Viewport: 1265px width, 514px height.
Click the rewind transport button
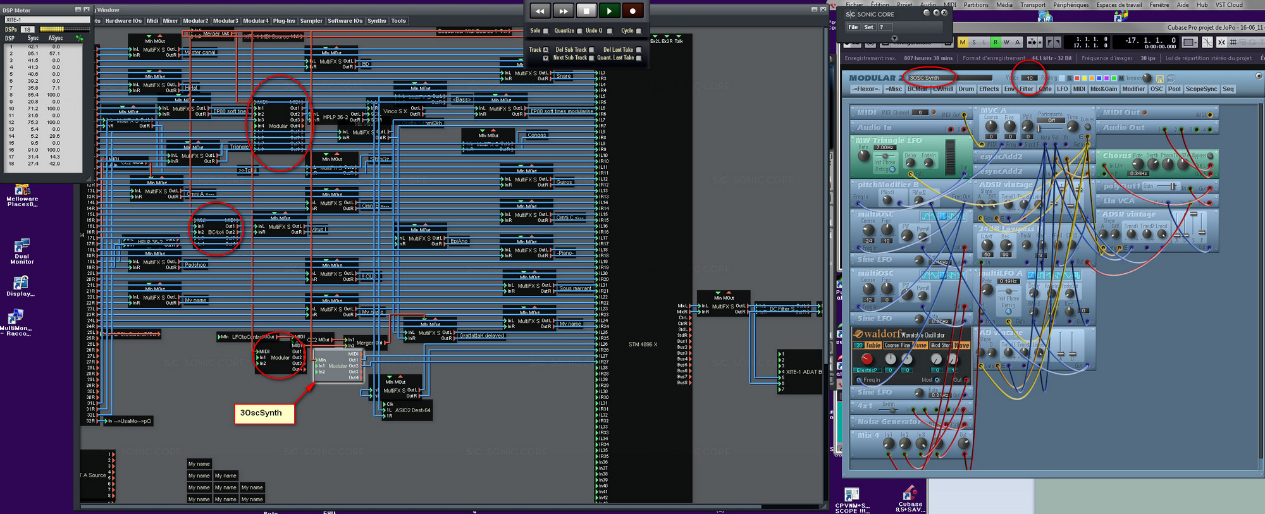pos(540,11)
